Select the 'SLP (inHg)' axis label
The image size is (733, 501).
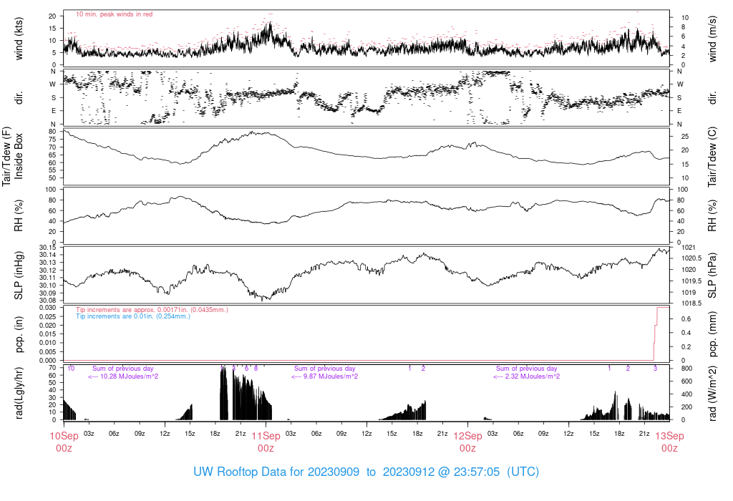[19, 276]
